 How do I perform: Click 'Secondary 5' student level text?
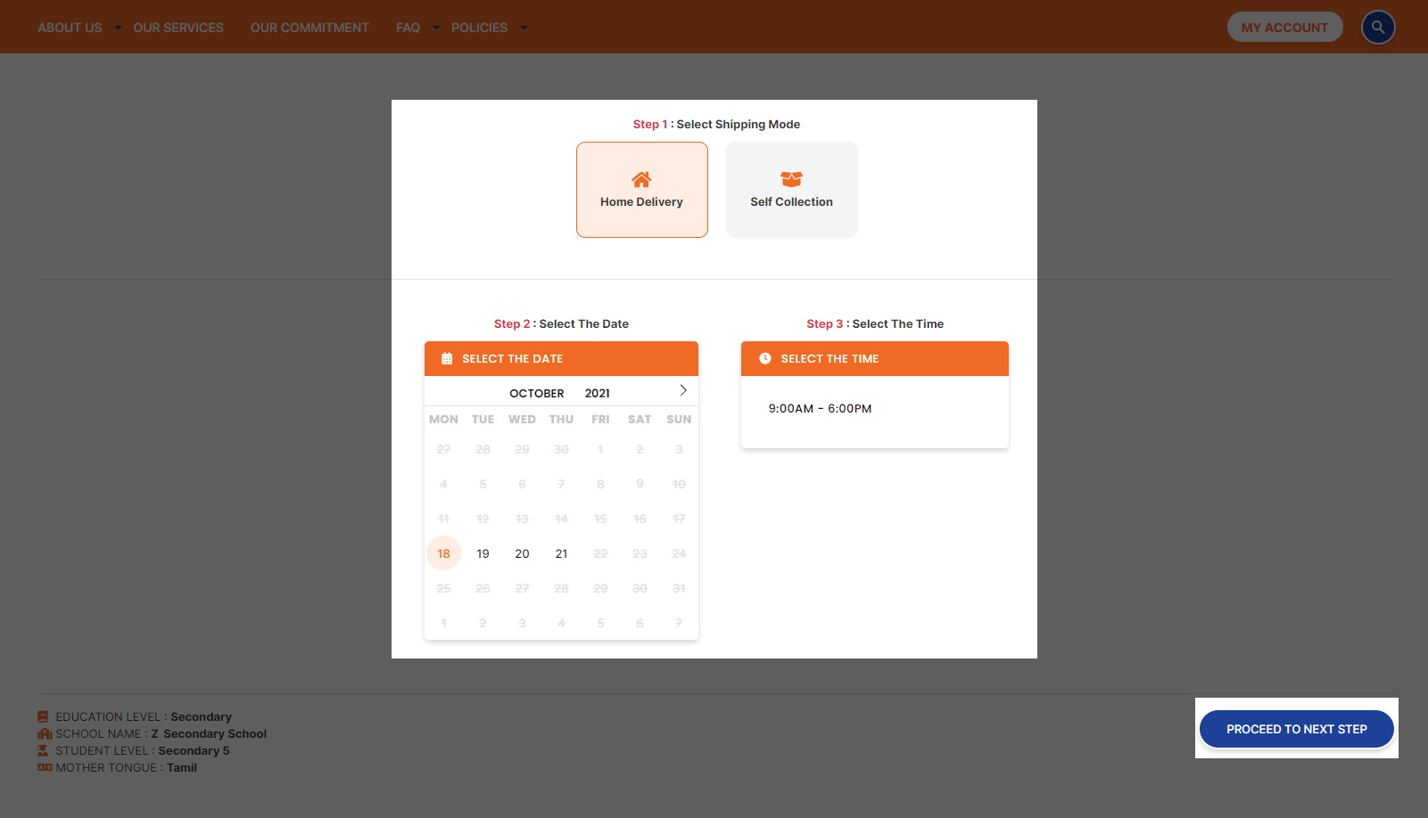coord(194,750)
